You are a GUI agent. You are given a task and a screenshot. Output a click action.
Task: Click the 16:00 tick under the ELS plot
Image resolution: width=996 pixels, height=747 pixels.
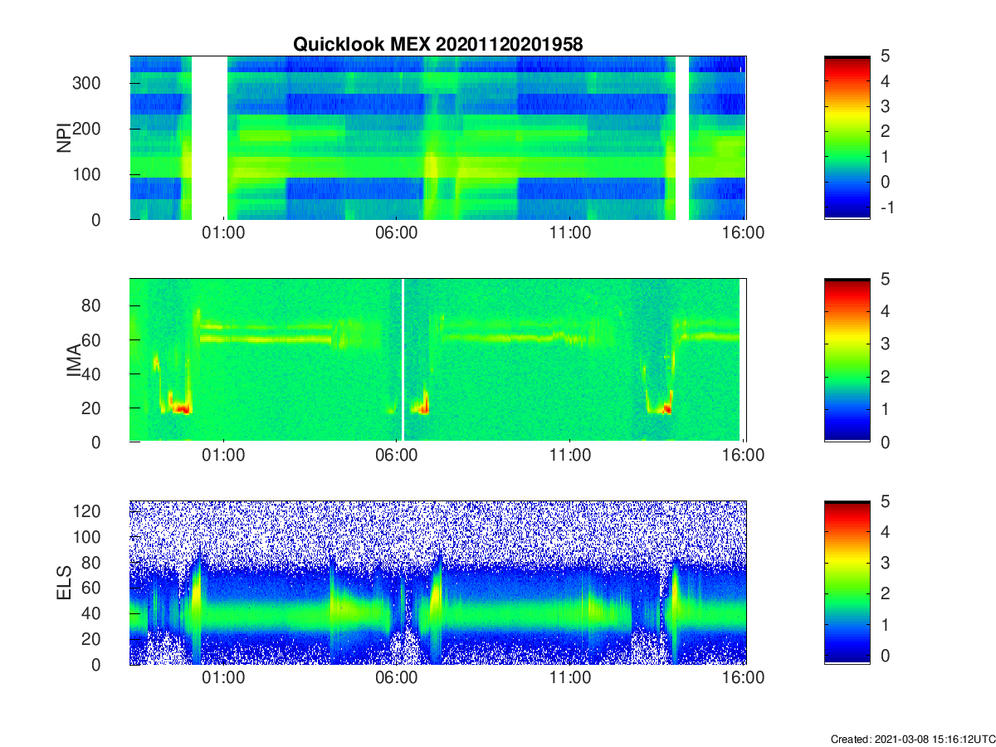(x=744, y=678)
